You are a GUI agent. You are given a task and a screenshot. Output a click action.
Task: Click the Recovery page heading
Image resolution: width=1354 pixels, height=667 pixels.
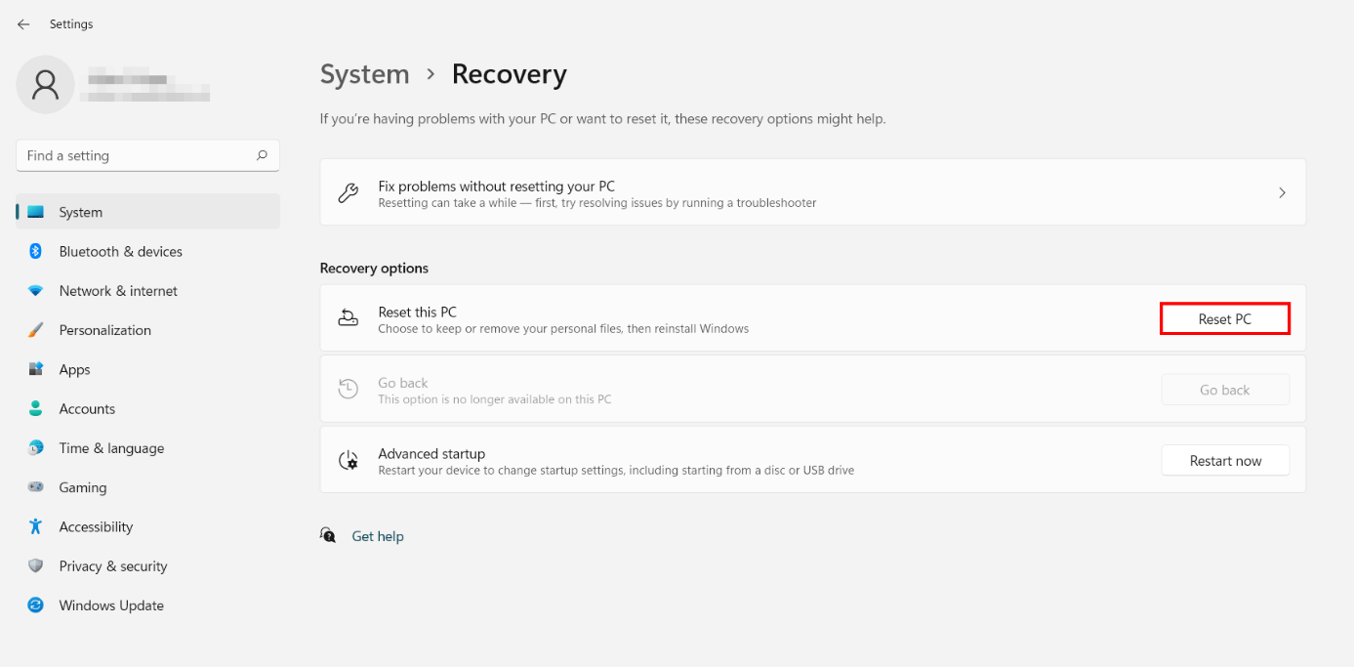point(510,74)
